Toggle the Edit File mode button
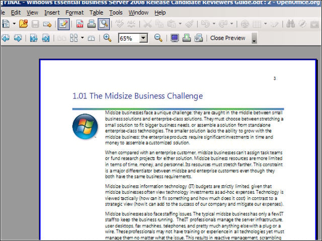The width and height of the screenshot is (322, 241). [63, 24]
